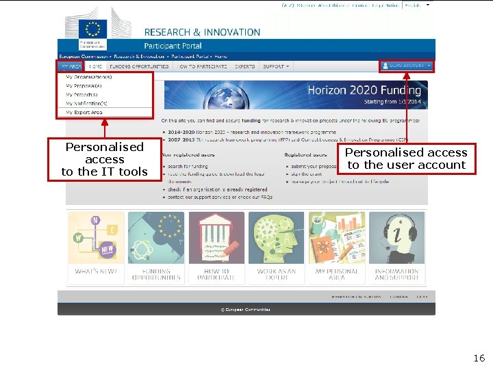The height and width of the screenshot is (369, 493).
Task: Open the How to Participate tile
Action: [x=216, y=248]
